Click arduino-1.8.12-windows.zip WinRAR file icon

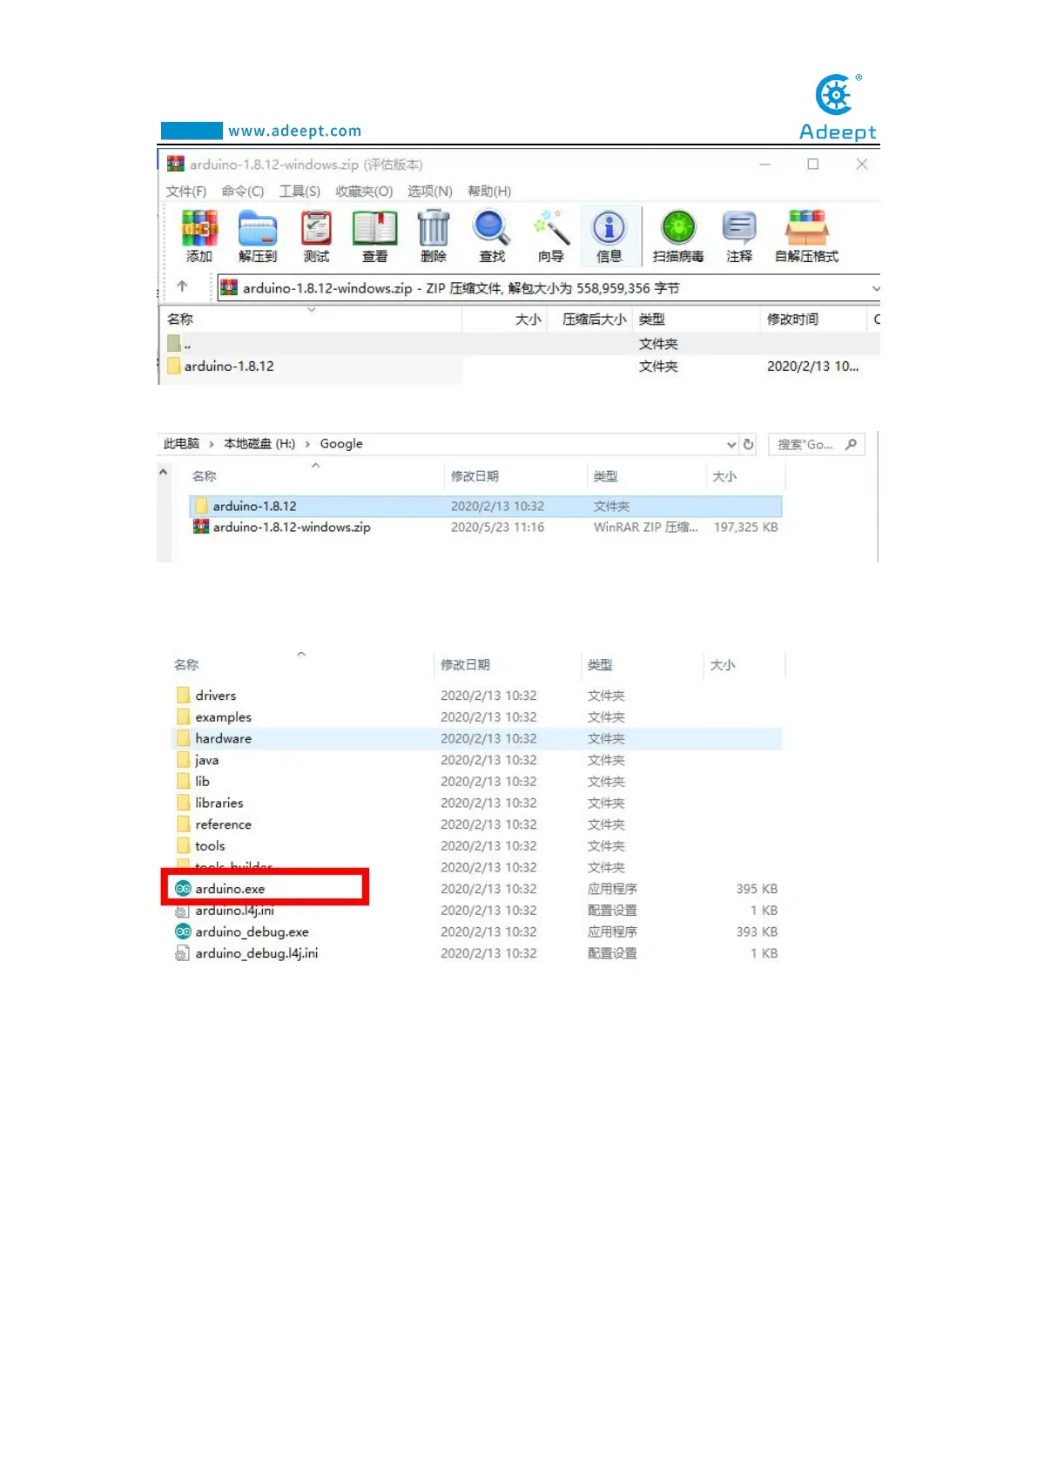coord(201,527)
